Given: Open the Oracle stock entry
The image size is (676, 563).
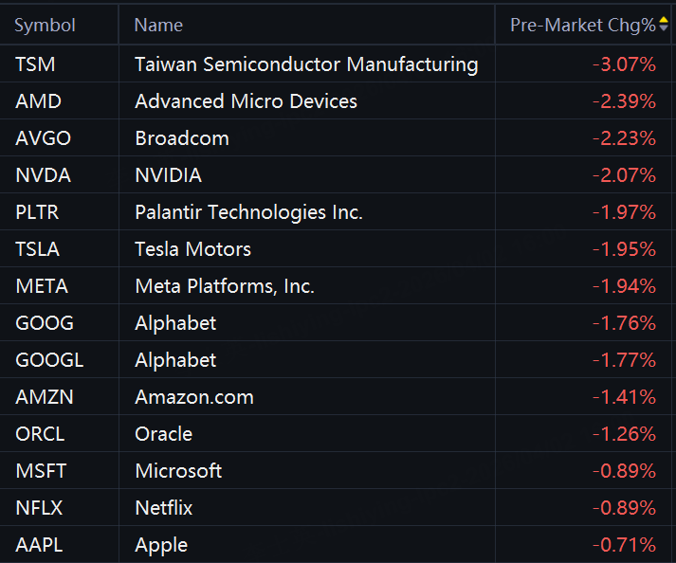Looking at the screenshot, I should tap(163, 434).
